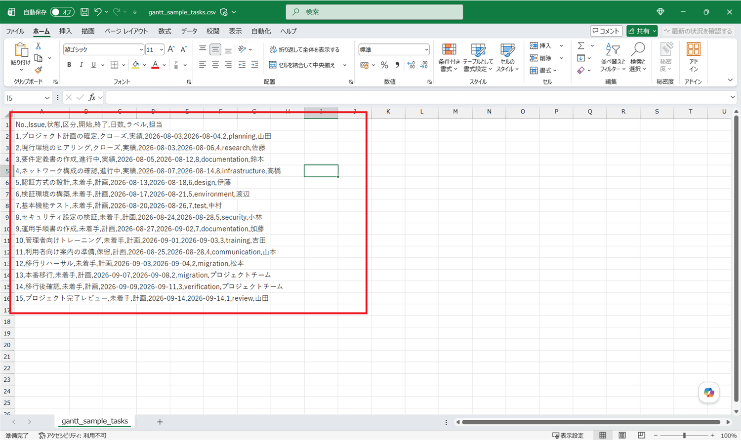Open Format as Table gallery
The width and height of the screenshot is (741, 440).
[x=478, y=57]
